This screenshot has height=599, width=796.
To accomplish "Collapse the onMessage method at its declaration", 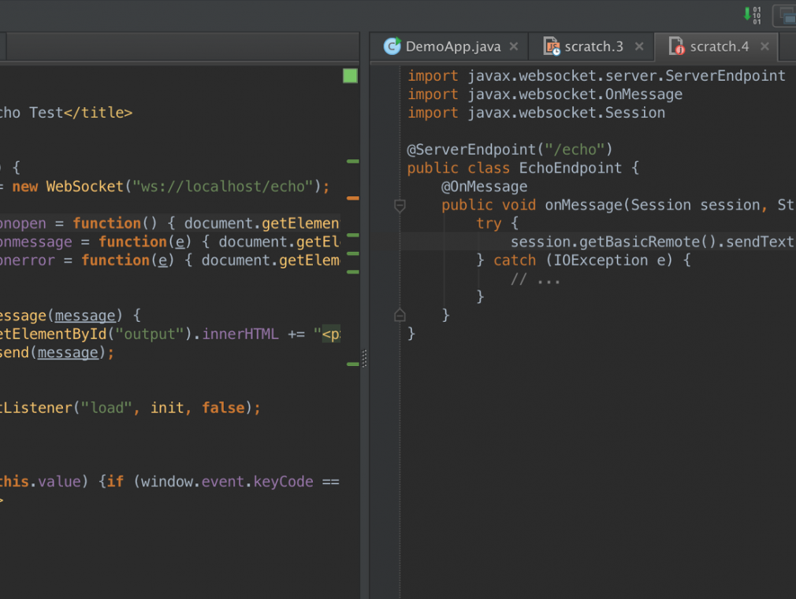I will coord(400,205).
